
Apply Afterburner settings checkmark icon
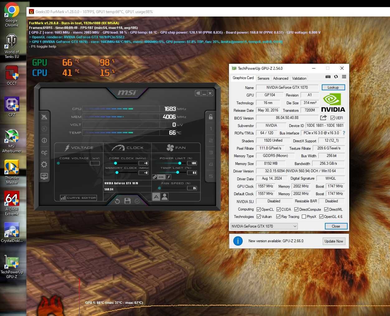(137, 201)
